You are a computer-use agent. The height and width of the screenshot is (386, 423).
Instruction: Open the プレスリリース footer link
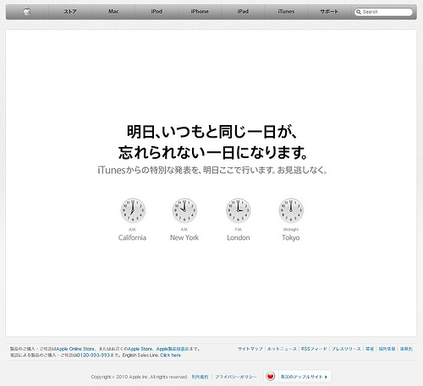click(x=346, y=349)
